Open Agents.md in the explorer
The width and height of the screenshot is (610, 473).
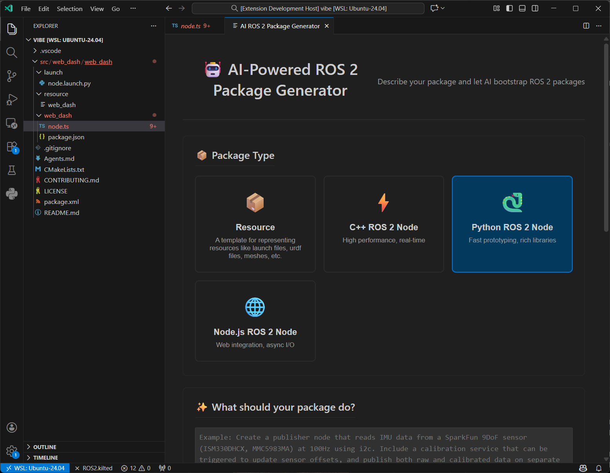coord(94,158)
